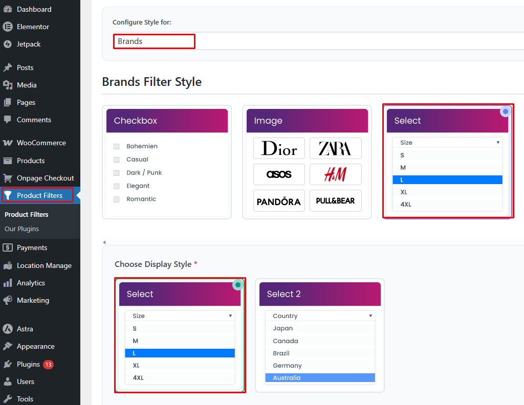Click the Elementor logo icon

click(x=8, y=27)
